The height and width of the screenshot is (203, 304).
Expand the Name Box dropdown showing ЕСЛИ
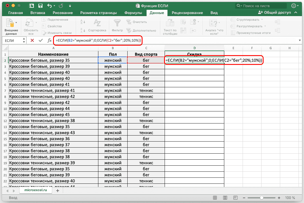[x=24, y=40]
